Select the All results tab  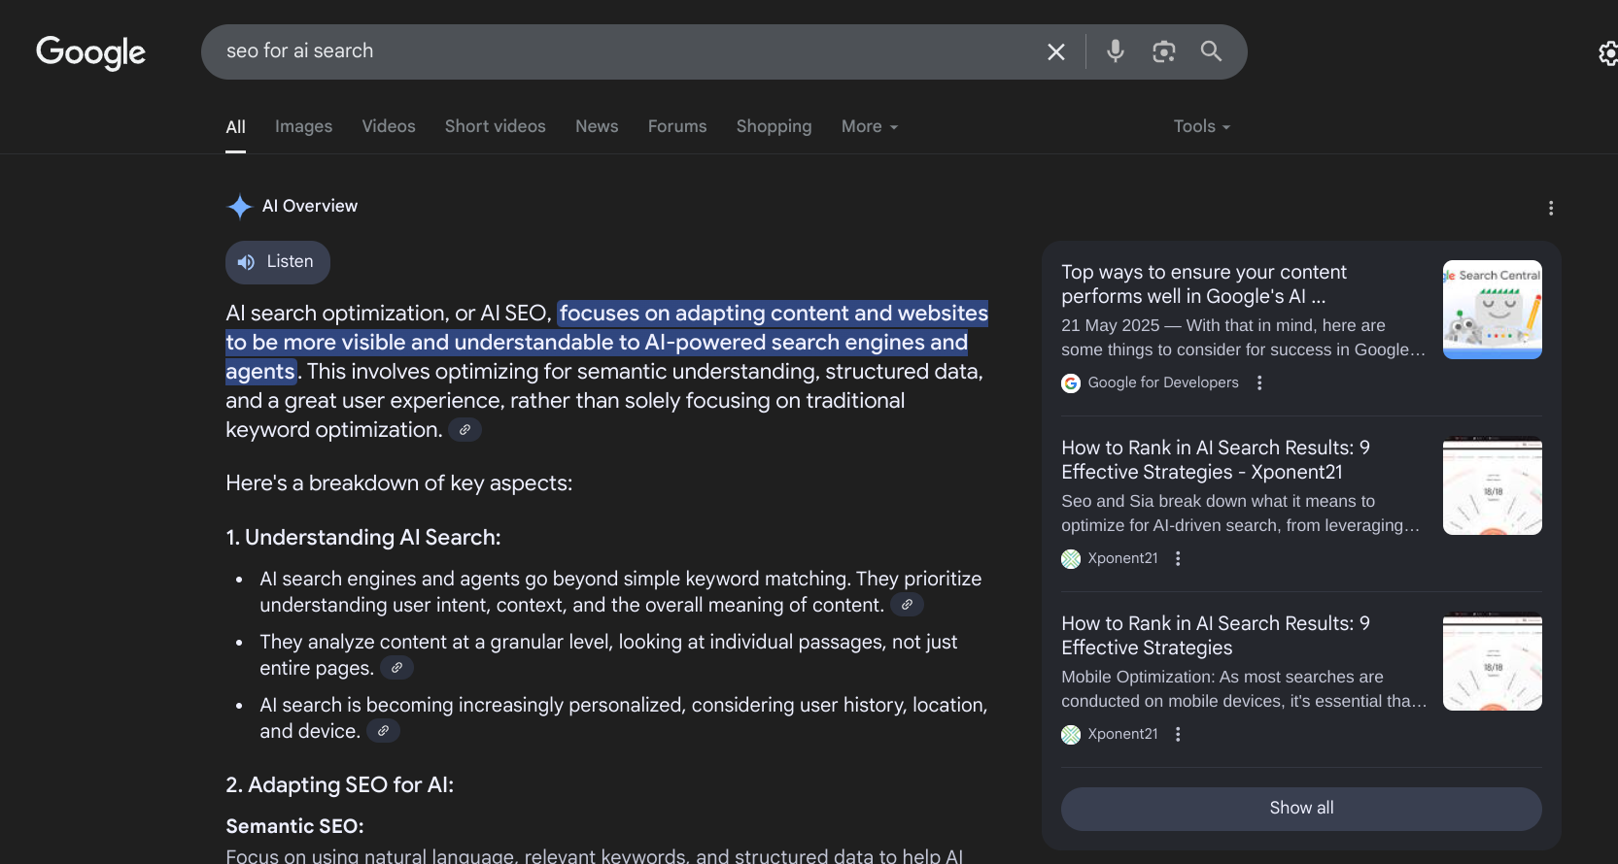click(x=235, y=127)
